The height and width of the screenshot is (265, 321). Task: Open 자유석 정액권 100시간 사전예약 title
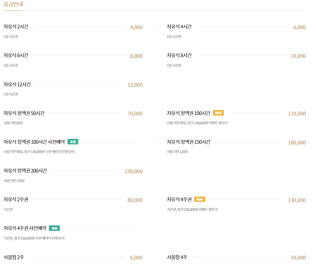pos(34,142)
